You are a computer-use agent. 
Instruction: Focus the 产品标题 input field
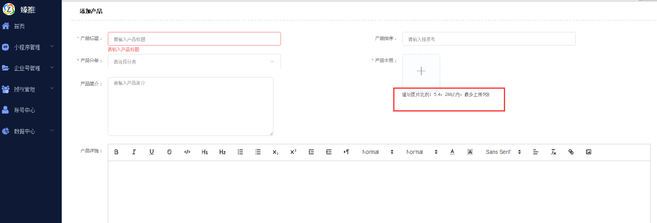pos(194,39)
